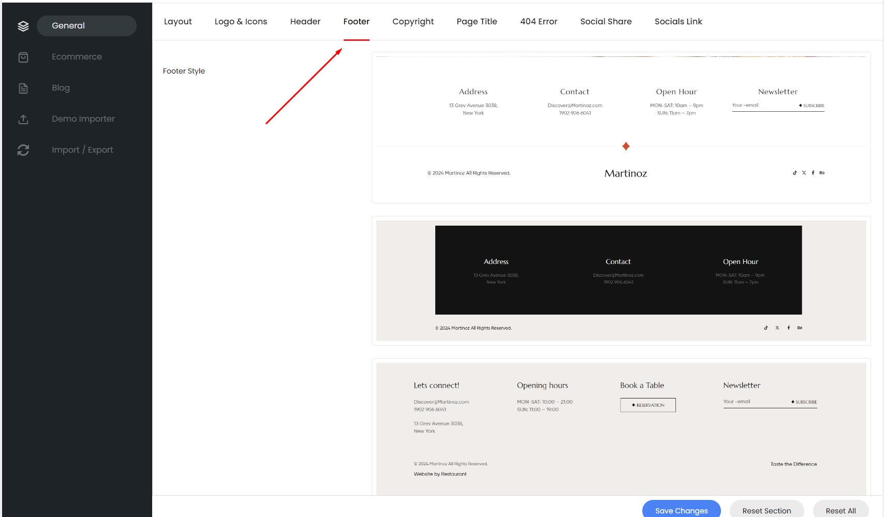The image size is (884, 517).
Task: Click the Save Changes button
Action: coord(682,509)
